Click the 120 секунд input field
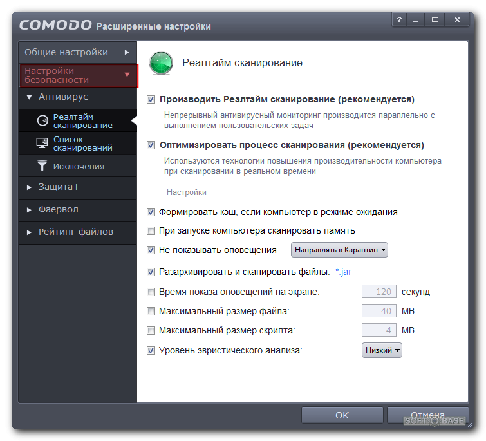Screen dimensions: 486x441 tap(379, 292)
